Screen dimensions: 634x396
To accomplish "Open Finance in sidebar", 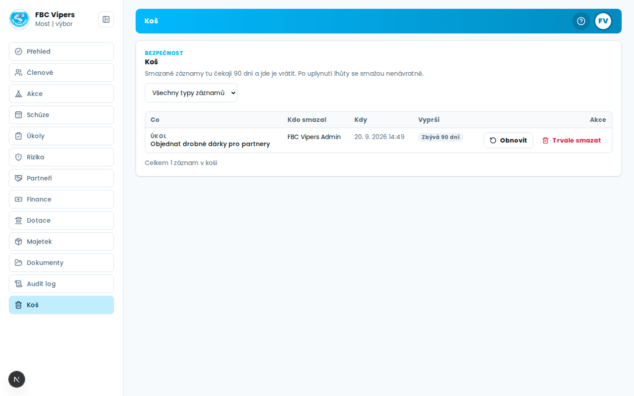I will tap(61, 199).
